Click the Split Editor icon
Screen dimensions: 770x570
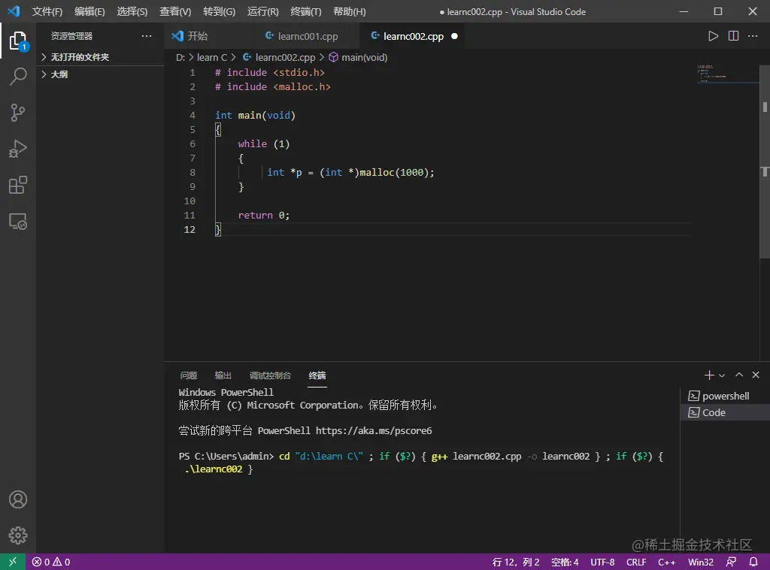(x=733, y=36)
